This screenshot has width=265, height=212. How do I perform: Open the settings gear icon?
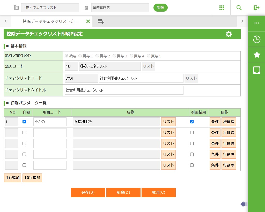[229, 34]
